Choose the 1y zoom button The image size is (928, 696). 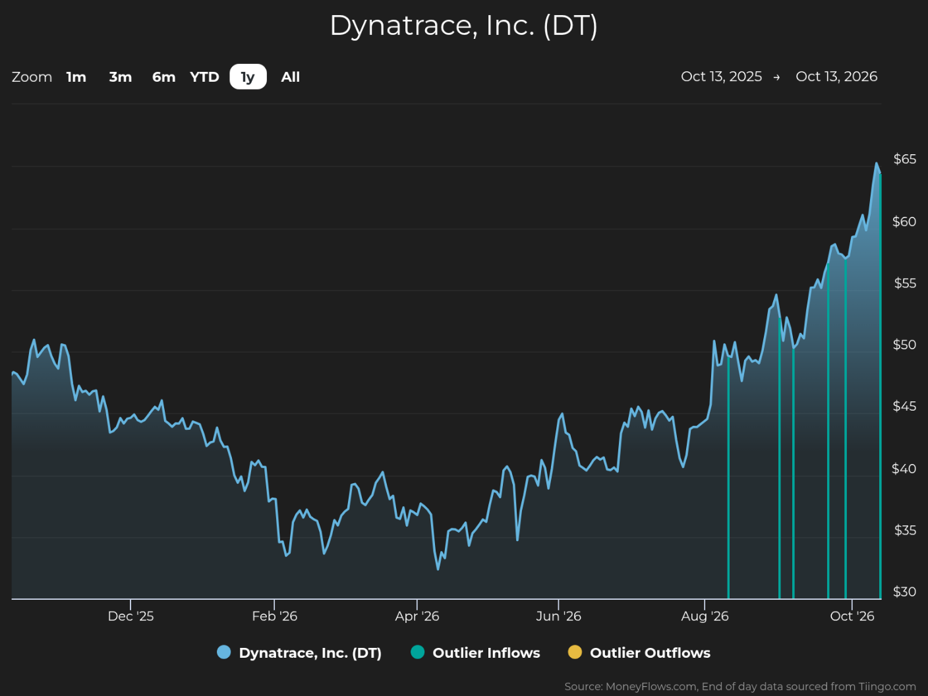(248, 77)
